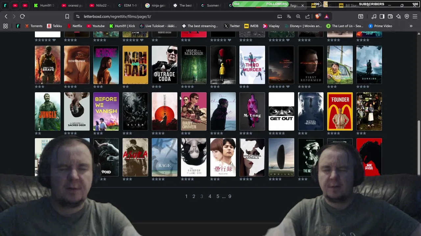
Task: Click the zoom magnifier icon in address bar
Action: pos(298,16)
